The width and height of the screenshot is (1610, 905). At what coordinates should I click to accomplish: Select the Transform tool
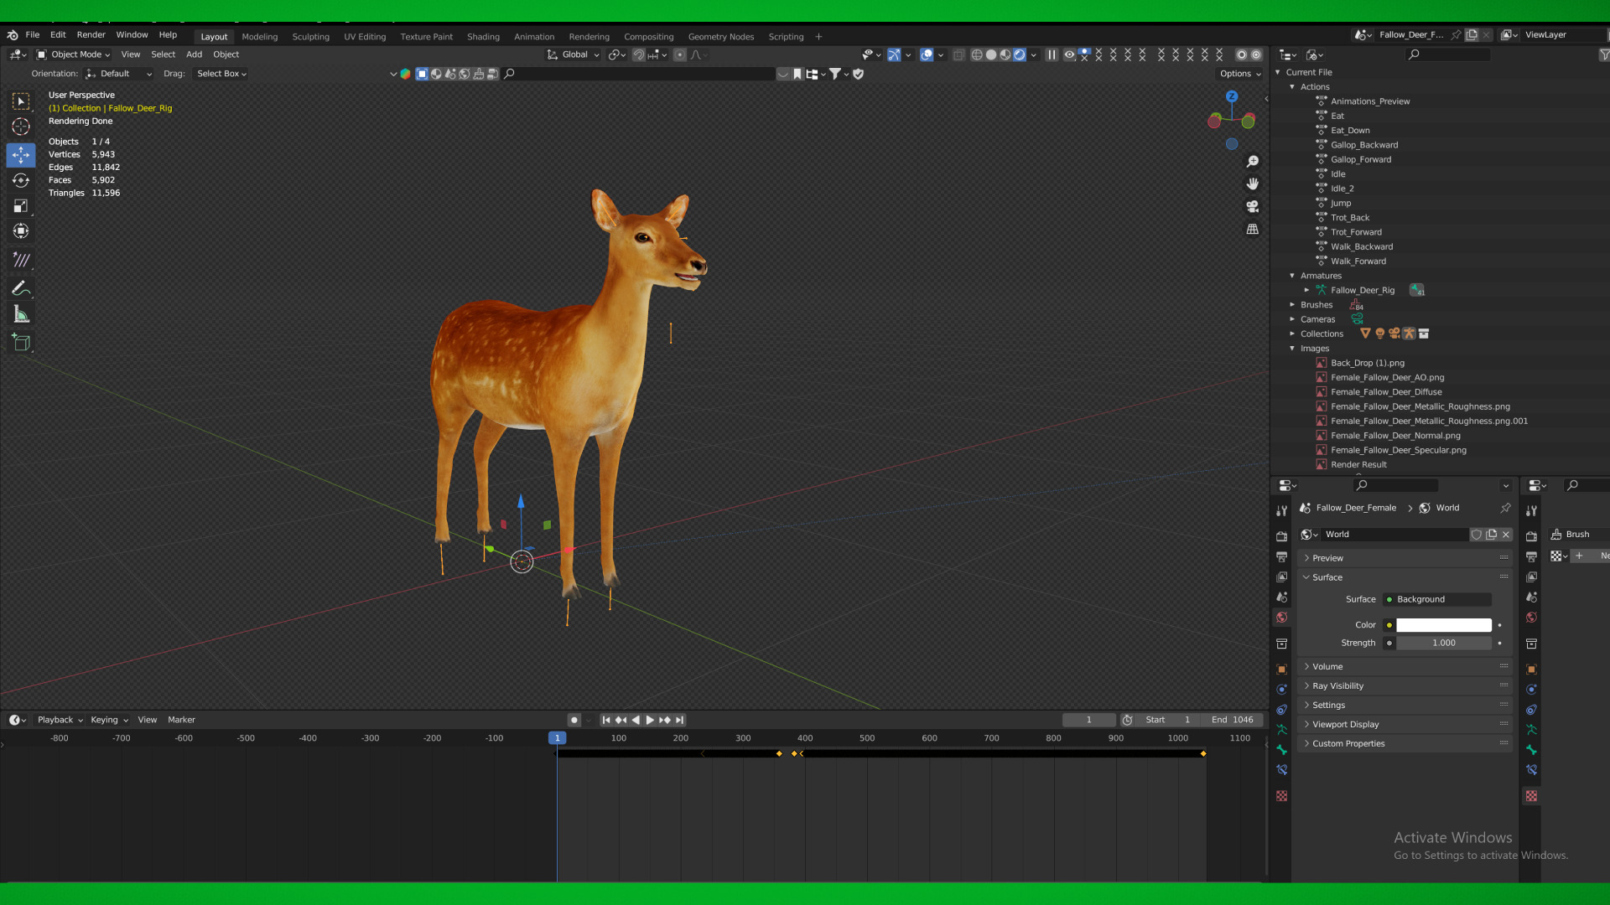[21, 231]
